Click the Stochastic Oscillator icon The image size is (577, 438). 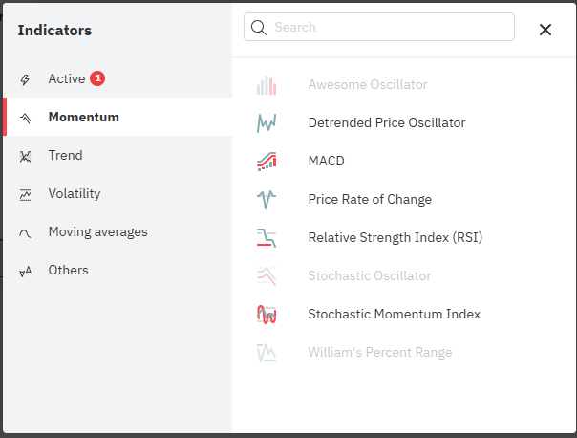pyautogui.click(x=267, y=276)
